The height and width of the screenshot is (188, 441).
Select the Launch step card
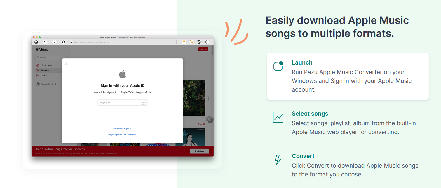coord(348,76)
